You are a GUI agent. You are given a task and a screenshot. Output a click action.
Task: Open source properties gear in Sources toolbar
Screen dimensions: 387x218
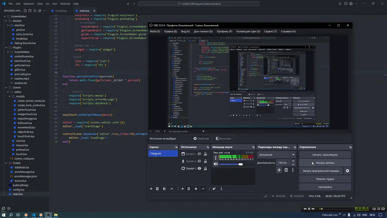tap(196, 189)
